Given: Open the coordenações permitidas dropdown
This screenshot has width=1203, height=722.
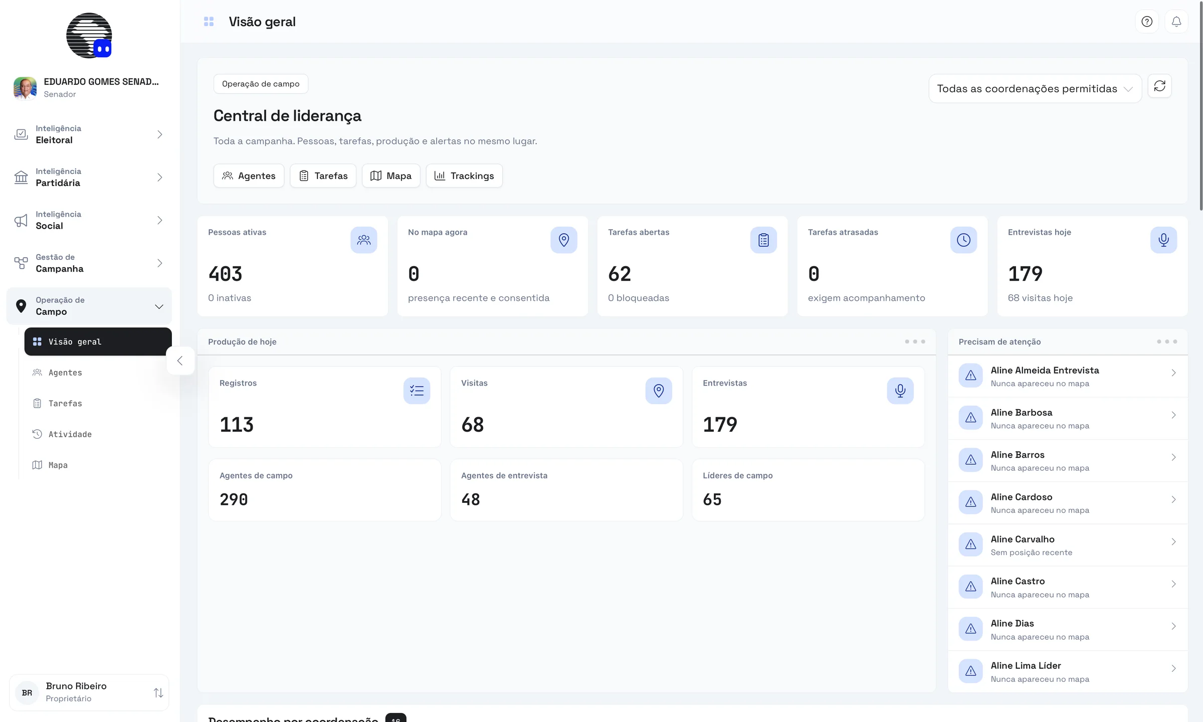Looking at the screenshot, I should [x=1035, y=89].
